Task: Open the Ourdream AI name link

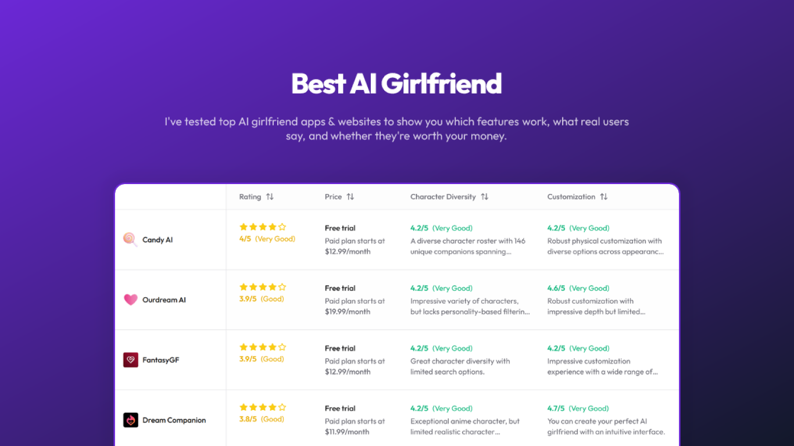Action: coord(164,300)
